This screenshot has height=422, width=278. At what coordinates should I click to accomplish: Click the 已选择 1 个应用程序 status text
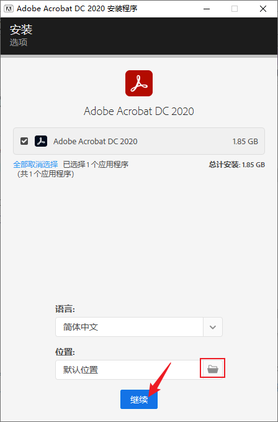tap(96, 164)
